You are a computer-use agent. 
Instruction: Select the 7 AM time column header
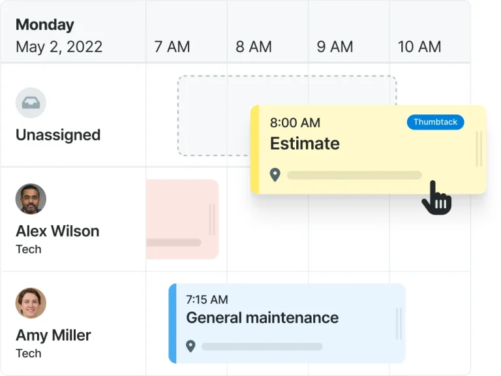tap(172, 47)
